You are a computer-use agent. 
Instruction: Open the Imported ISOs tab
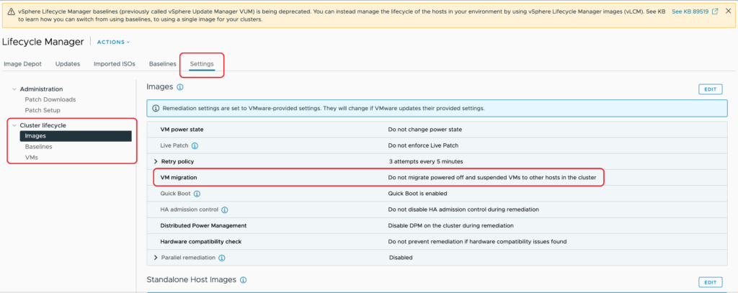pos(114,64)
